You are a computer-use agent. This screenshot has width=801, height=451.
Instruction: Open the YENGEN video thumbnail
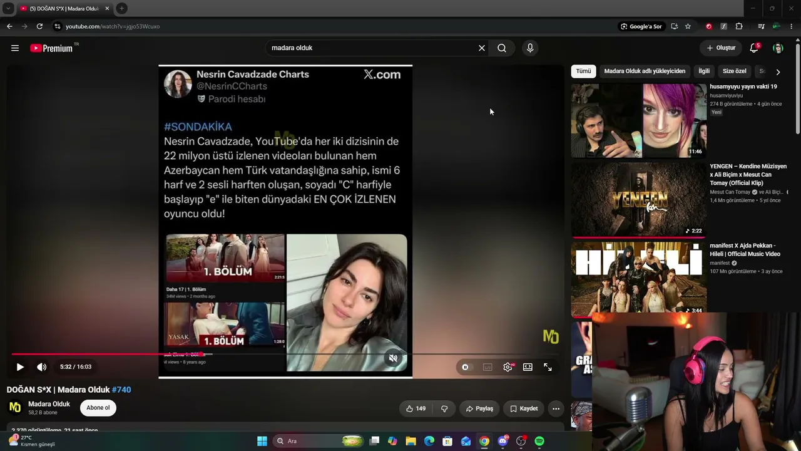638,200
